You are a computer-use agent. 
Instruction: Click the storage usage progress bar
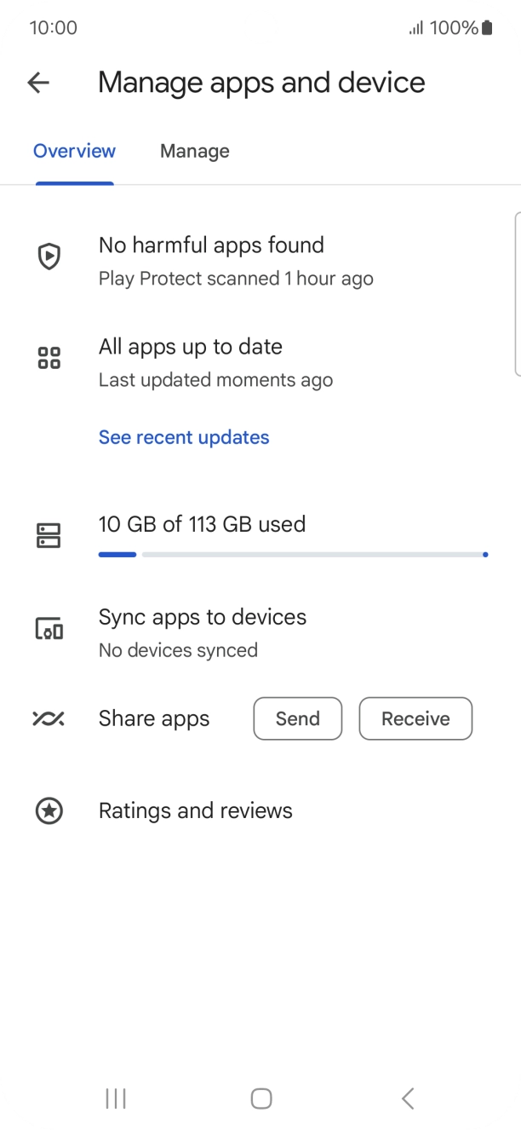(293, 554)
